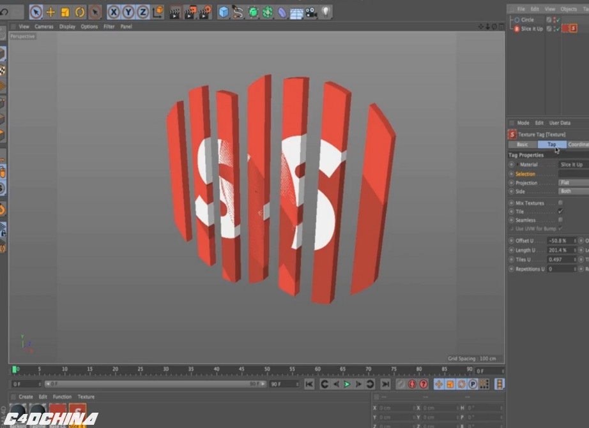Open the Material Manager Create menu
This screenshot has width=589, height=428.
point(26,397)
